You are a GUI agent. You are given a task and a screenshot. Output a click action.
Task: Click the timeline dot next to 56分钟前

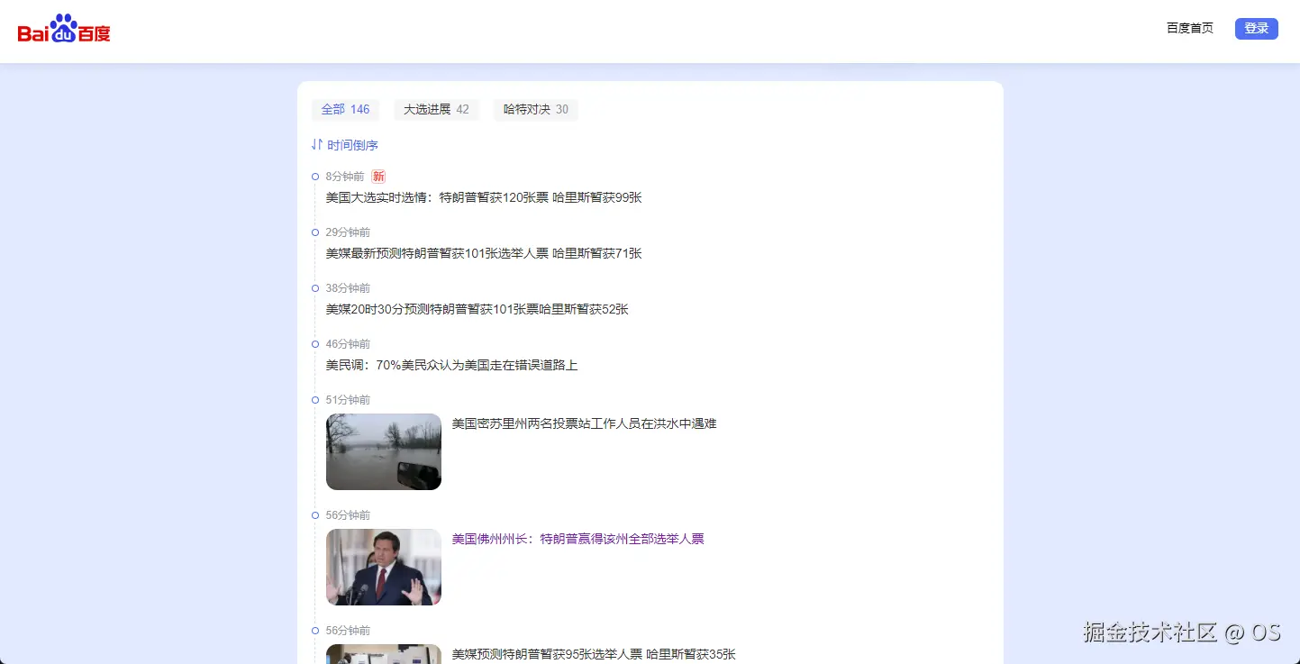[314, 514]
